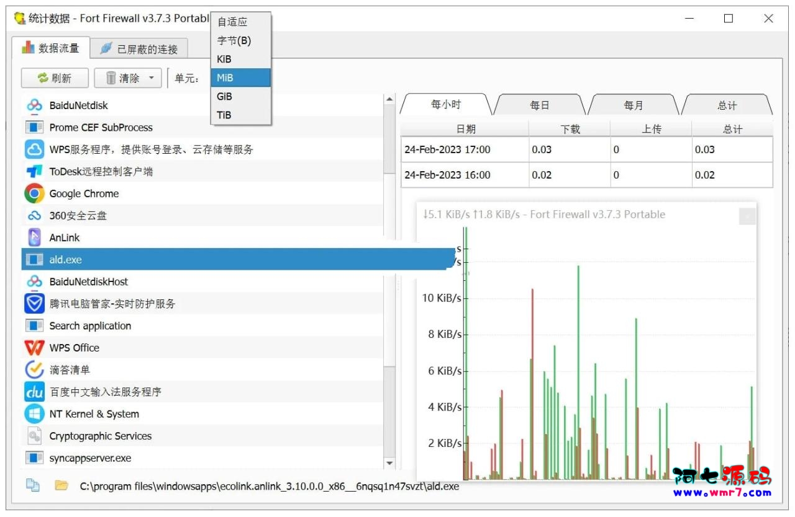
Task: Click the NT Kernel & System icon
Action: [34, 413]
